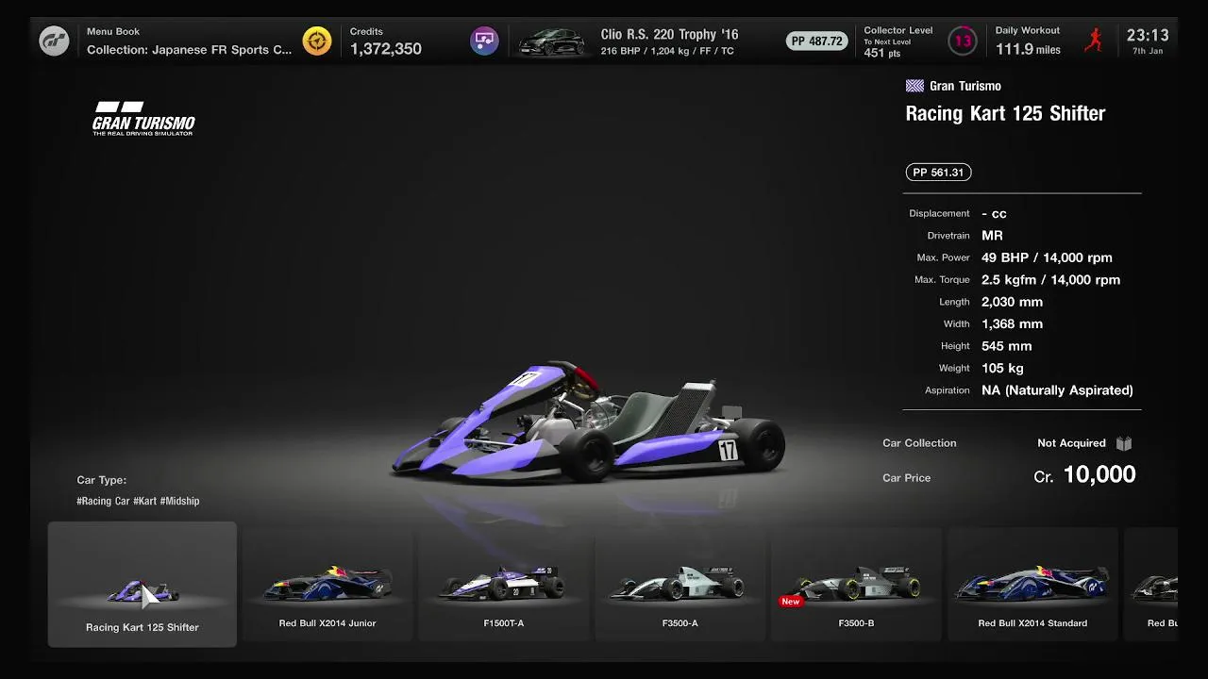Screen dimensions: 1208x679
Task: Click the Car Price Cr. 10,000 value
Action: [1084, 475]
